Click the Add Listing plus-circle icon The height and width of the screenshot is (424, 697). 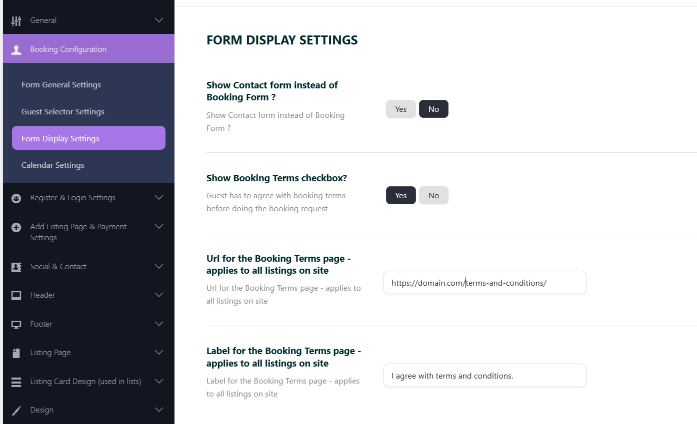tap(16, 227)
